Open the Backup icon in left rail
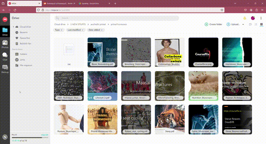The height and width of the screenshot is (144, 266). [5, 69]
